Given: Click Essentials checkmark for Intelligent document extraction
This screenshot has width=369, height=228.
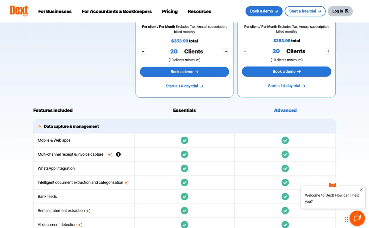Looking at the screenshot, I should [x=184, y=182].
